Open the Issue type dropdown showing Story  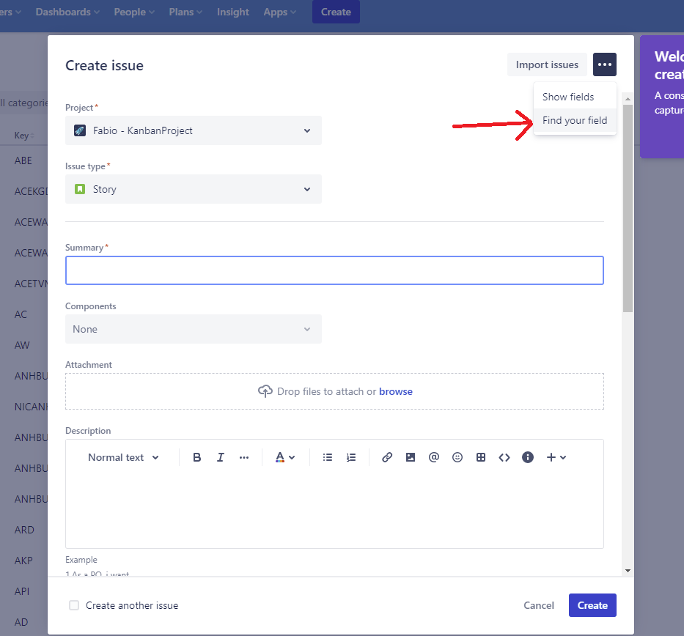pyautogui.click(x=193, y=189)
